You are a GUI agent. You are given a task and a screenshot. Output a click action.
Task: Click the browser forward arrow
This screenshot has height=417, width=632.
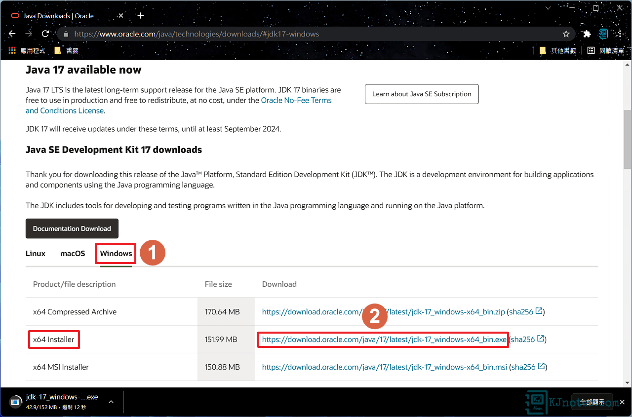point(29,34)
